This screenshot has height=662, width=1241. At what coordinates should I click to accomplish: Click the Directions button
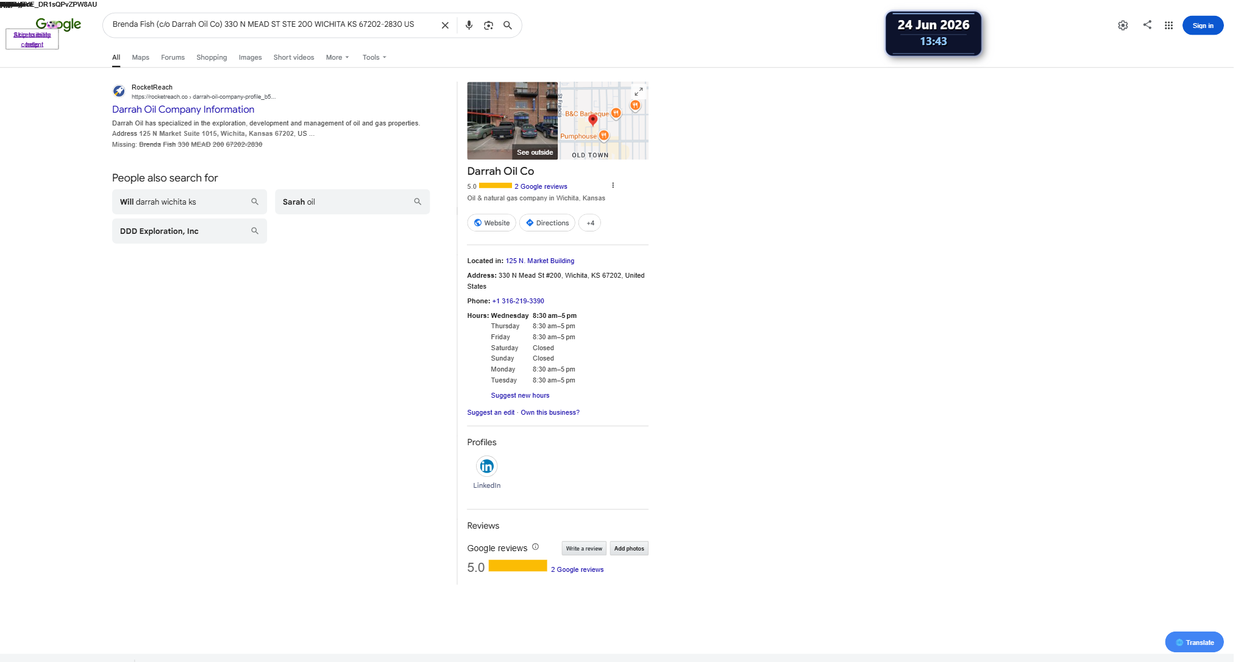(x=547, y=223)
